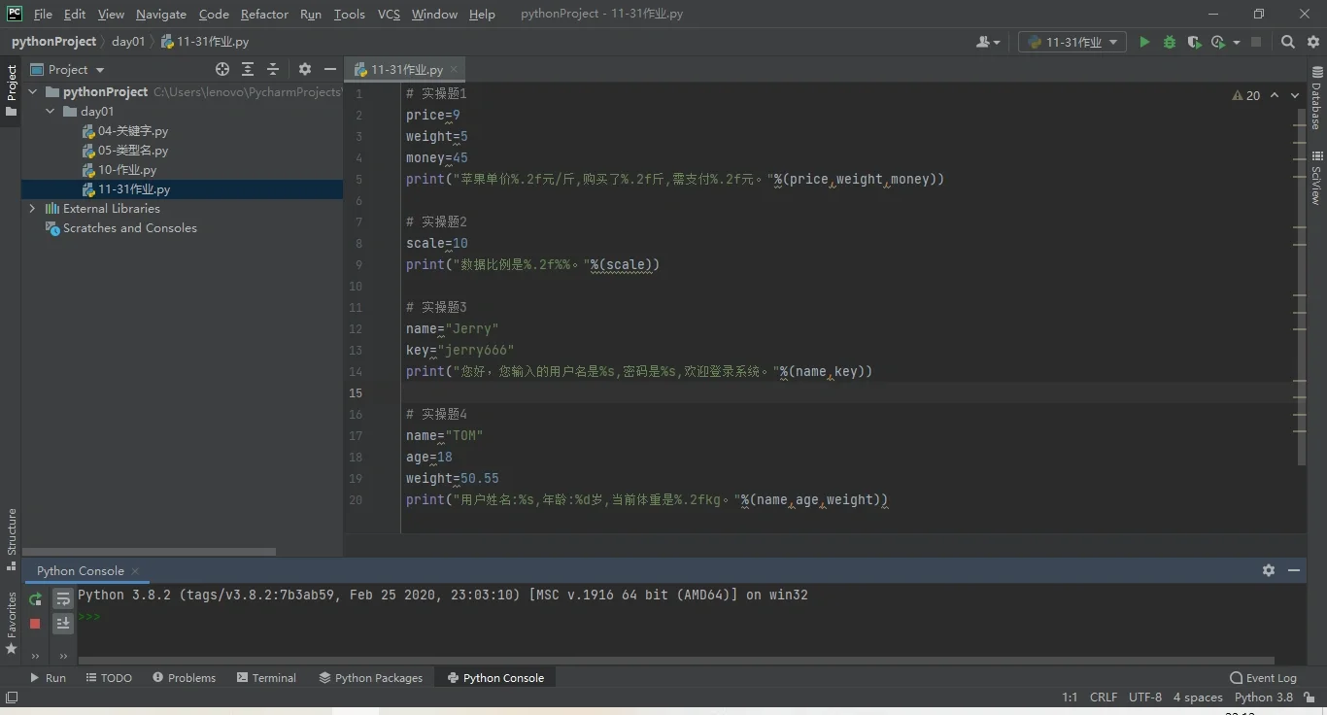The height and width of the screenshot is (715, 1327).
Task: Expand all nodes in Project panel
Action: (x=248, y=69)
